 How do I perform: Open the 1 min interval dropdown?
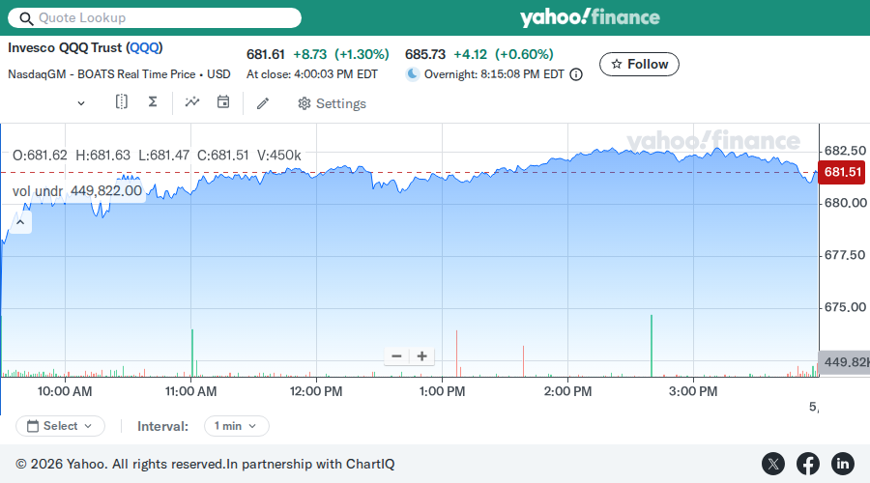(x=237, y=426)
